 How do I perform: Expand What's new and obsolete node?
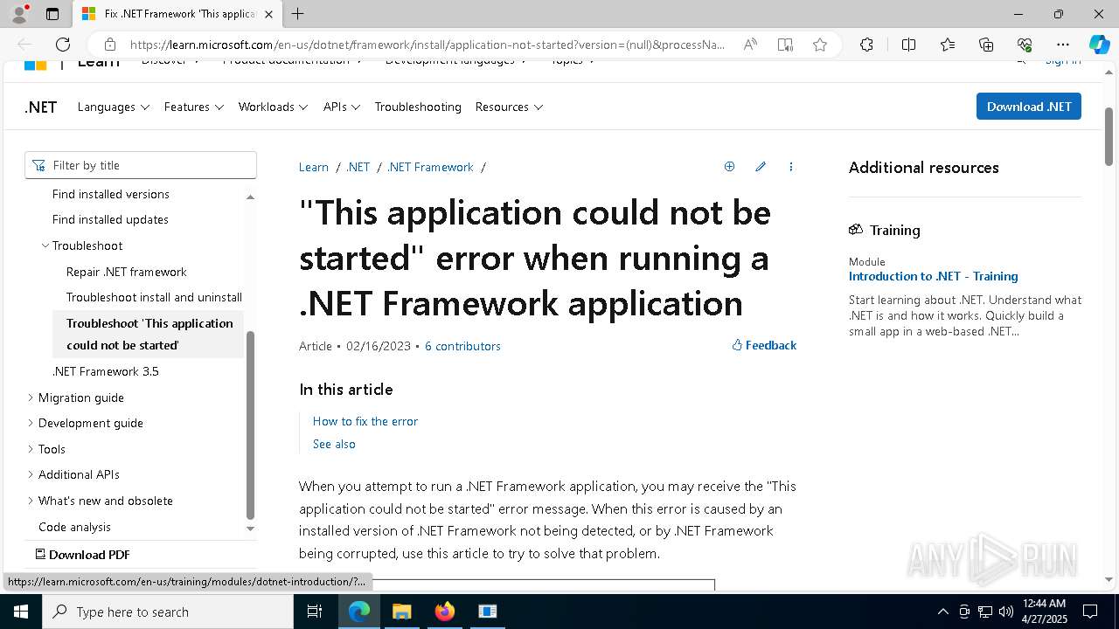(31, 501)
